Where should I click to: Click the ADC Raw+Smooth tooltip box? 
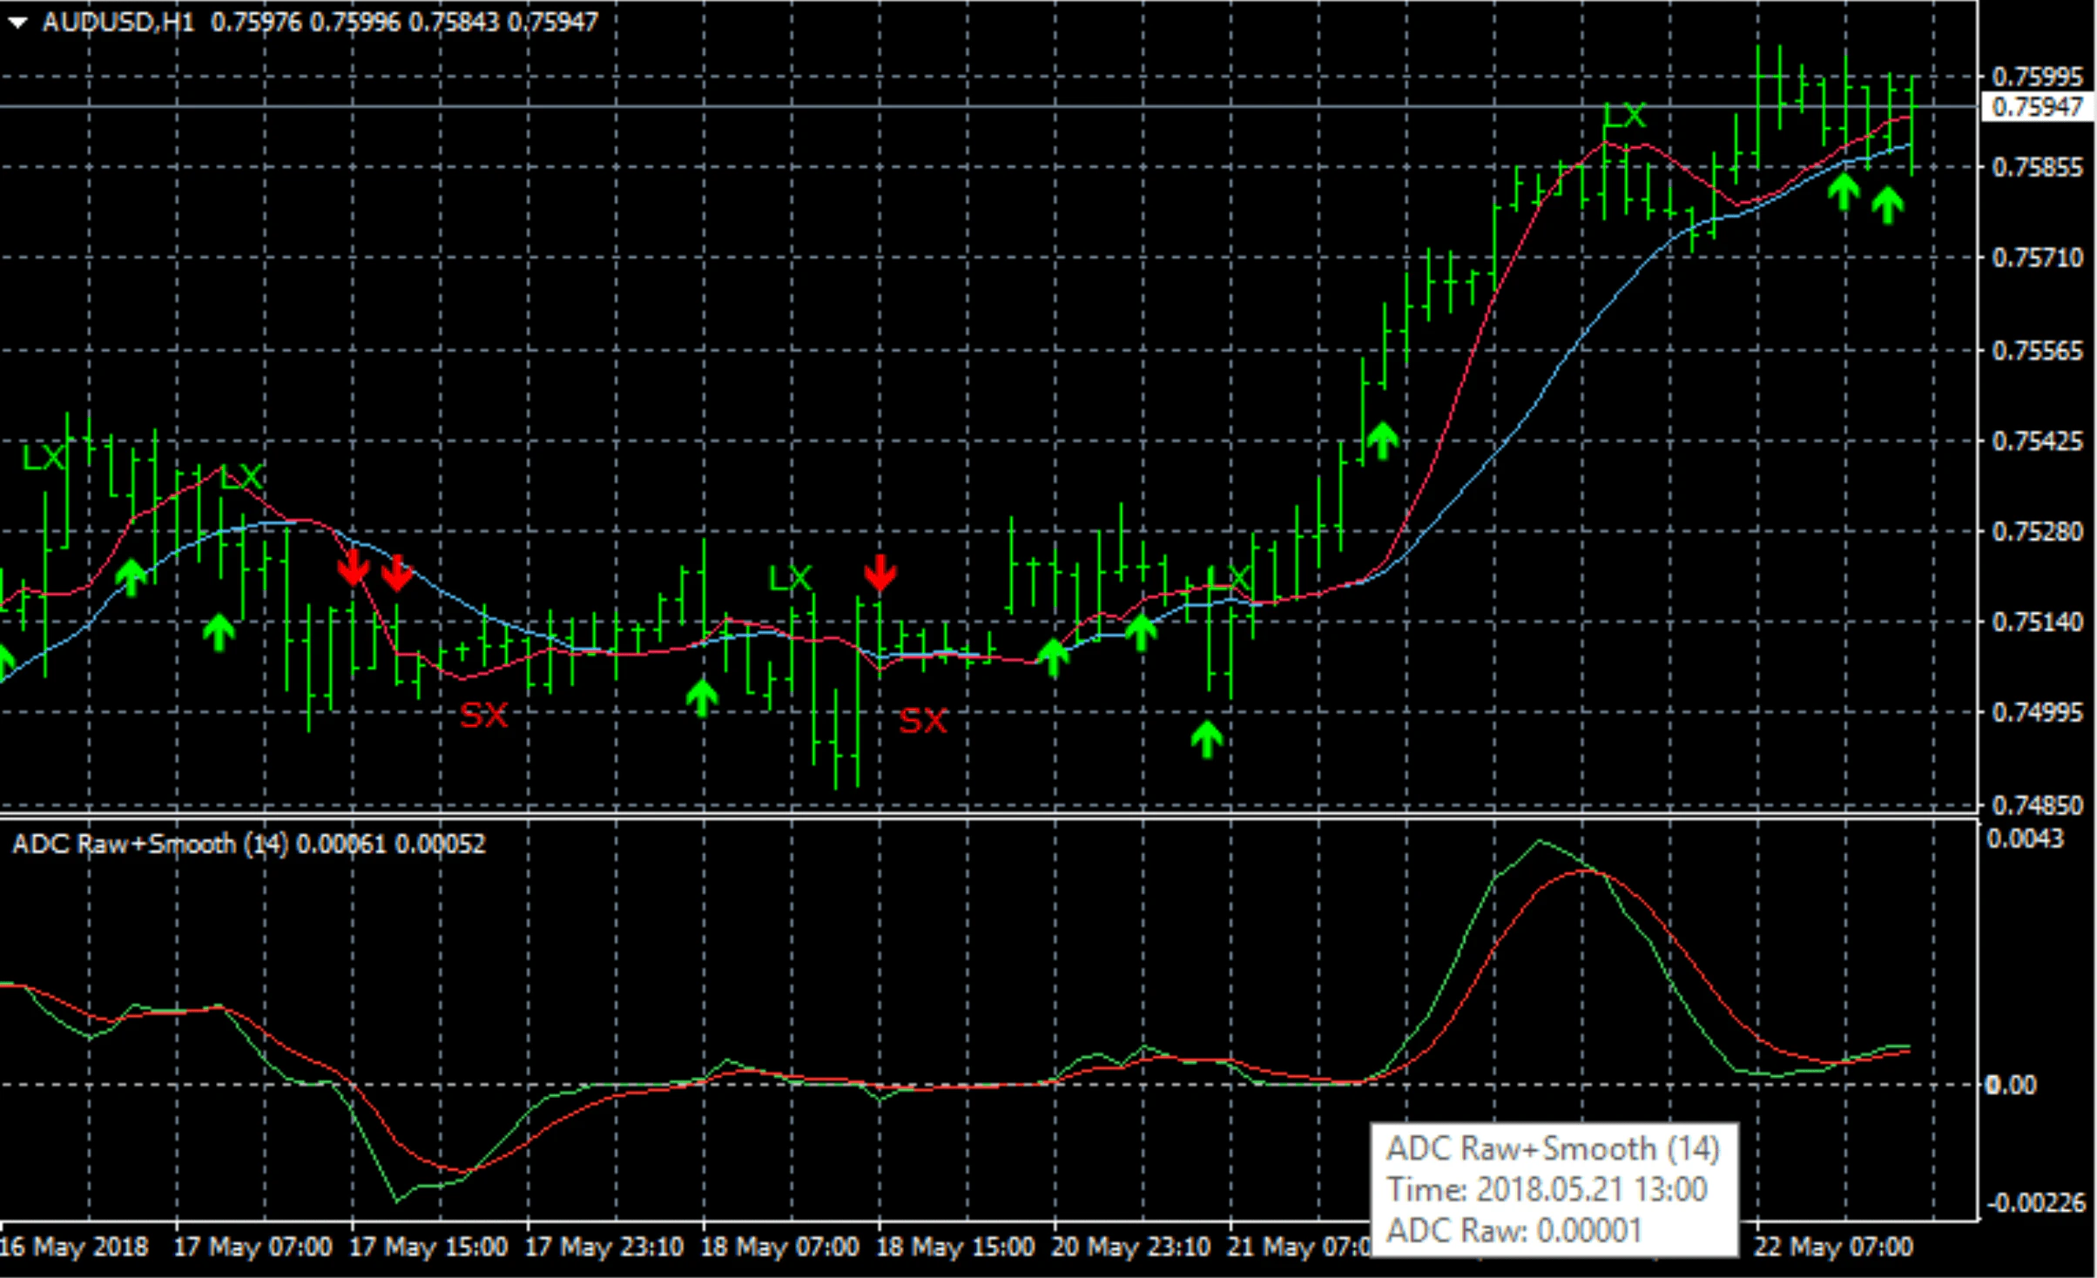1553,1189
